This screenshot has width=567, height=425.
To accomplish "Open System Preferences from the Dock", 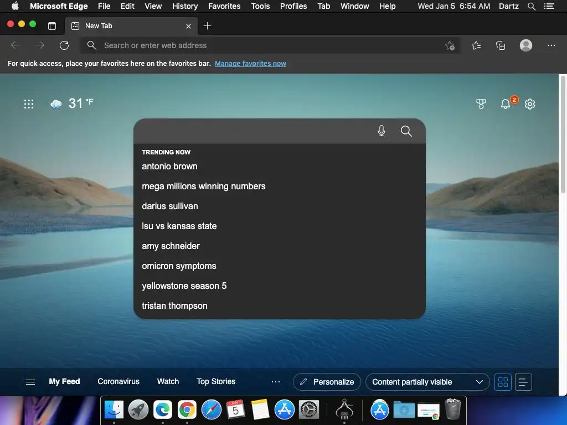I will pyautogui.click(x=308, y=410).
